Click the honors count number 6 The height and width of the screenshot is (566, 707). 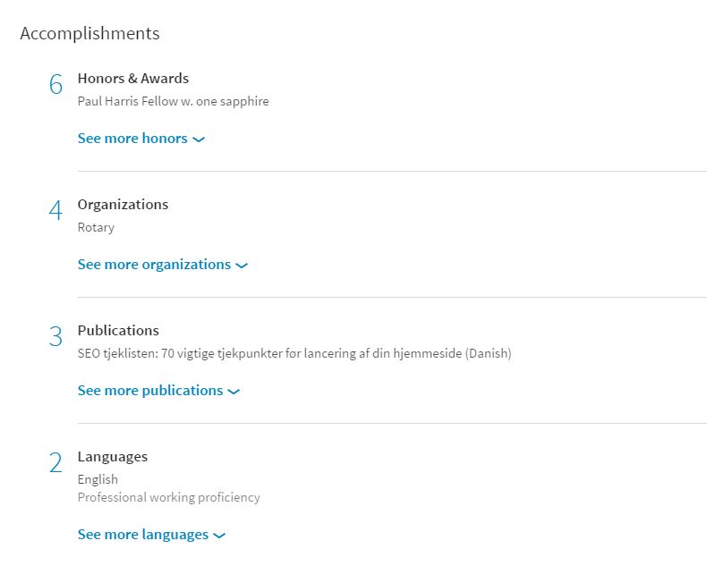click(56, 85)
